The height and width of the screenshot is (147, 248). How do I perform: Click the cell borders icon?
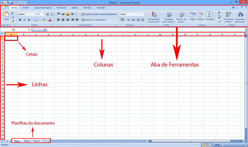point(36,20)
